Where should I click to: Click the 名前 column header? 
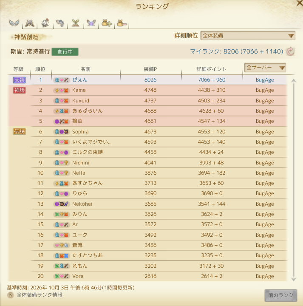(x=85, y=69)
